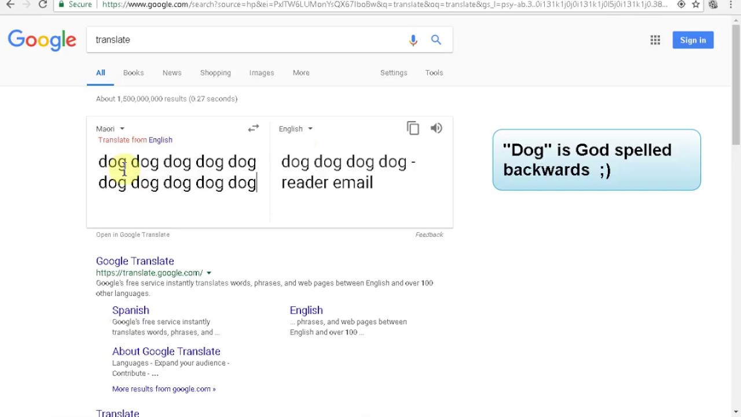Open the Maori source language dropdown
Viewport: 741px width, 417px height.
pos(110,129)
